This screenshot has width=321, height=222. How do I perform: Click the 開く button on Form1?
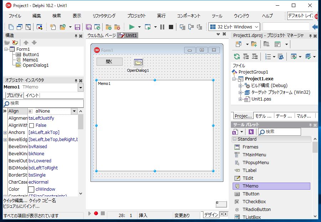[x=109, y=61]
